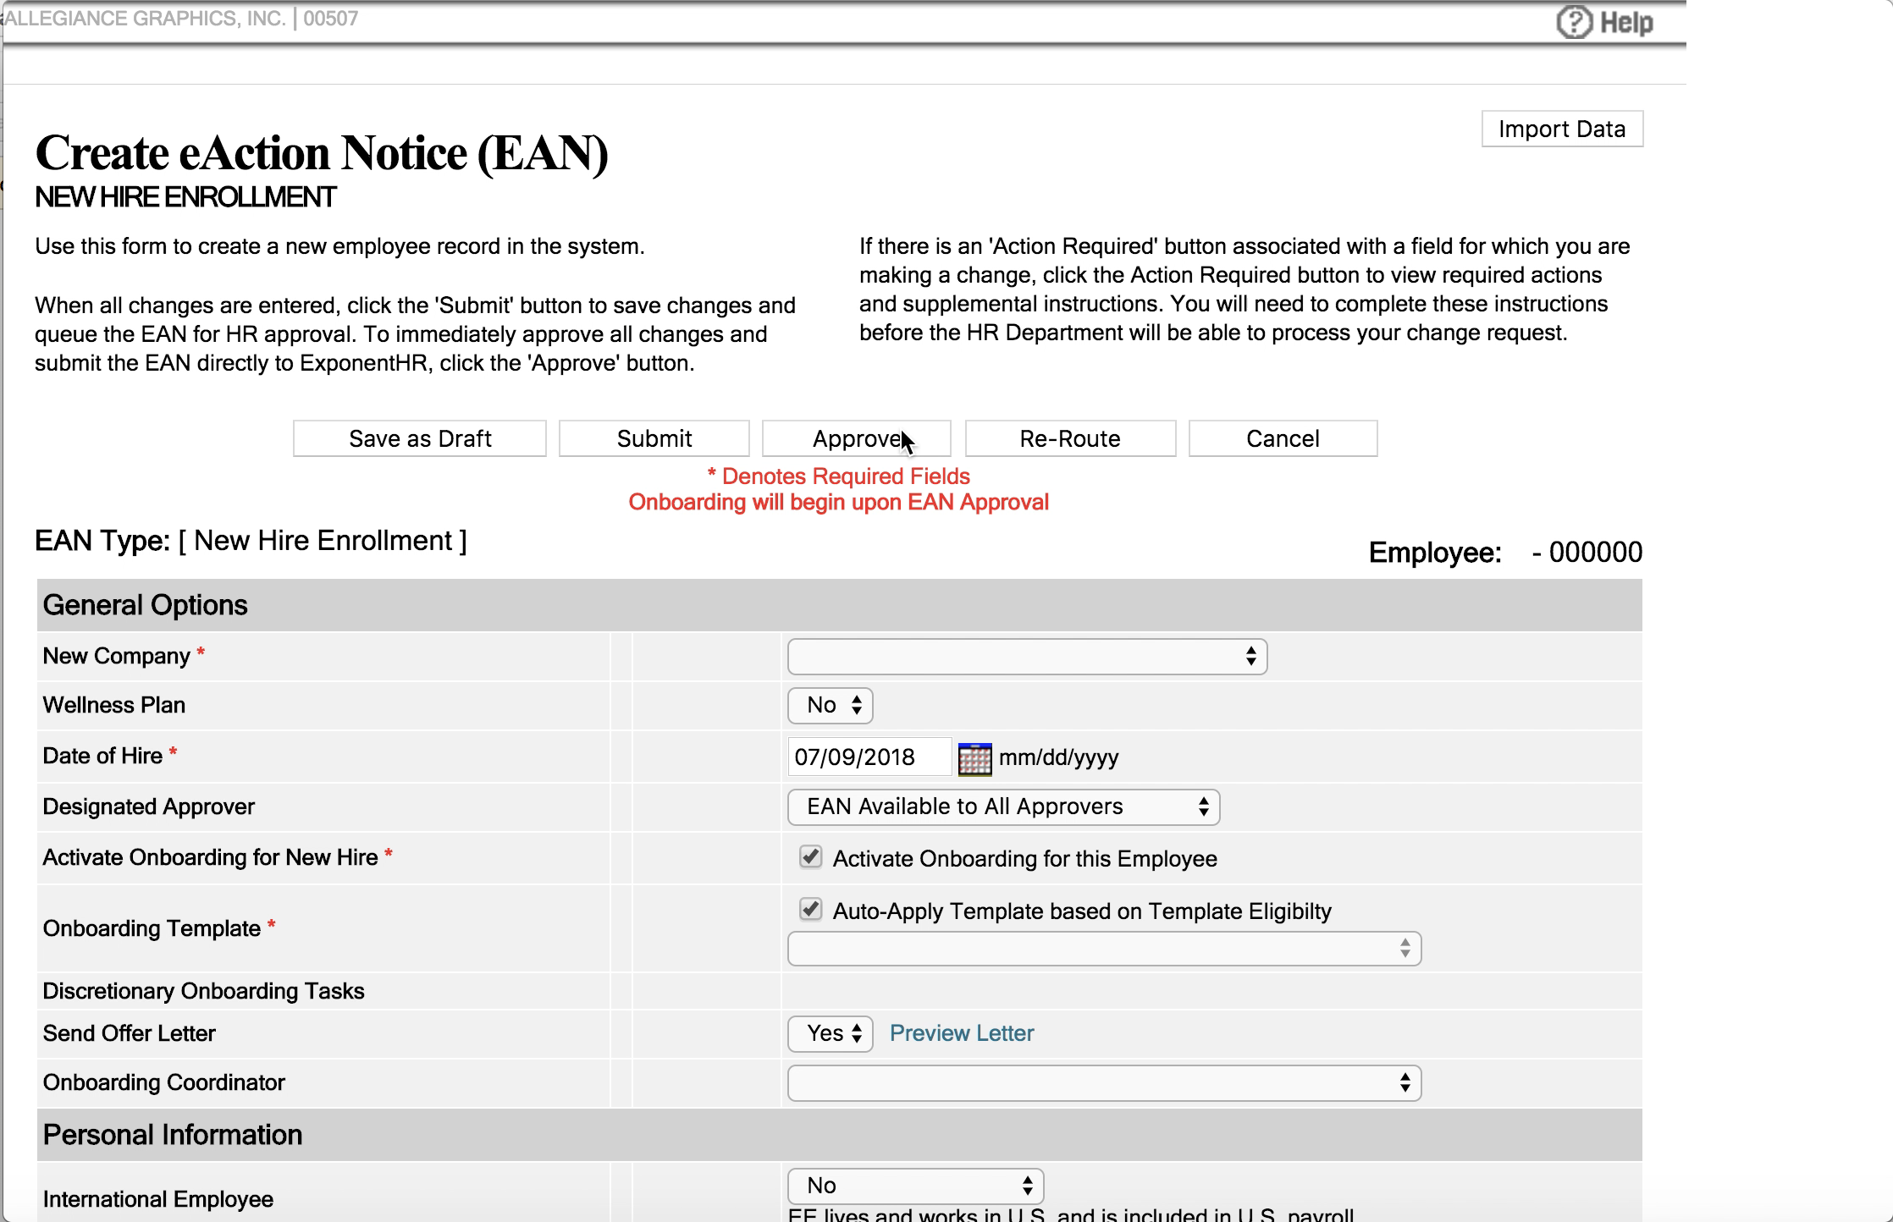Click the 'Employee: - 000000' text
This screenshot has width=1893, height=1222.
pyautogui.click(x=1505, y=553)
